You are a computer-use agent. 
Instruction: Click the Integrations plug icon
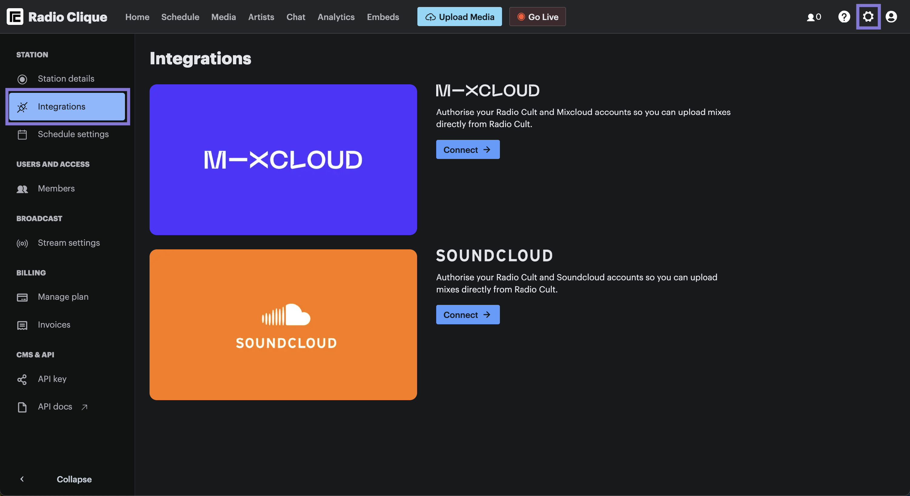[22, 107]
